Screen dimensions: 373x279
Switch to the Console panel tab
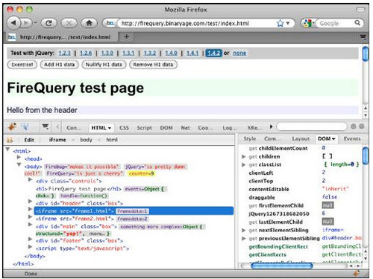(x=74, y=128)
